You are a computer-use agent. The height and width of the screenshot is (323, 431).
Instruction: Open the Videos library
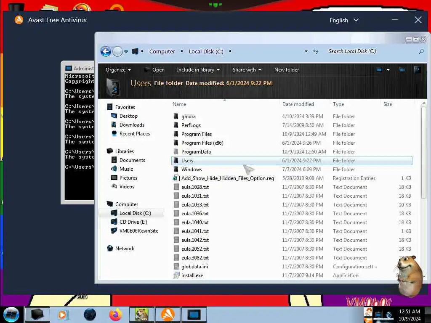tap(122, 186)
